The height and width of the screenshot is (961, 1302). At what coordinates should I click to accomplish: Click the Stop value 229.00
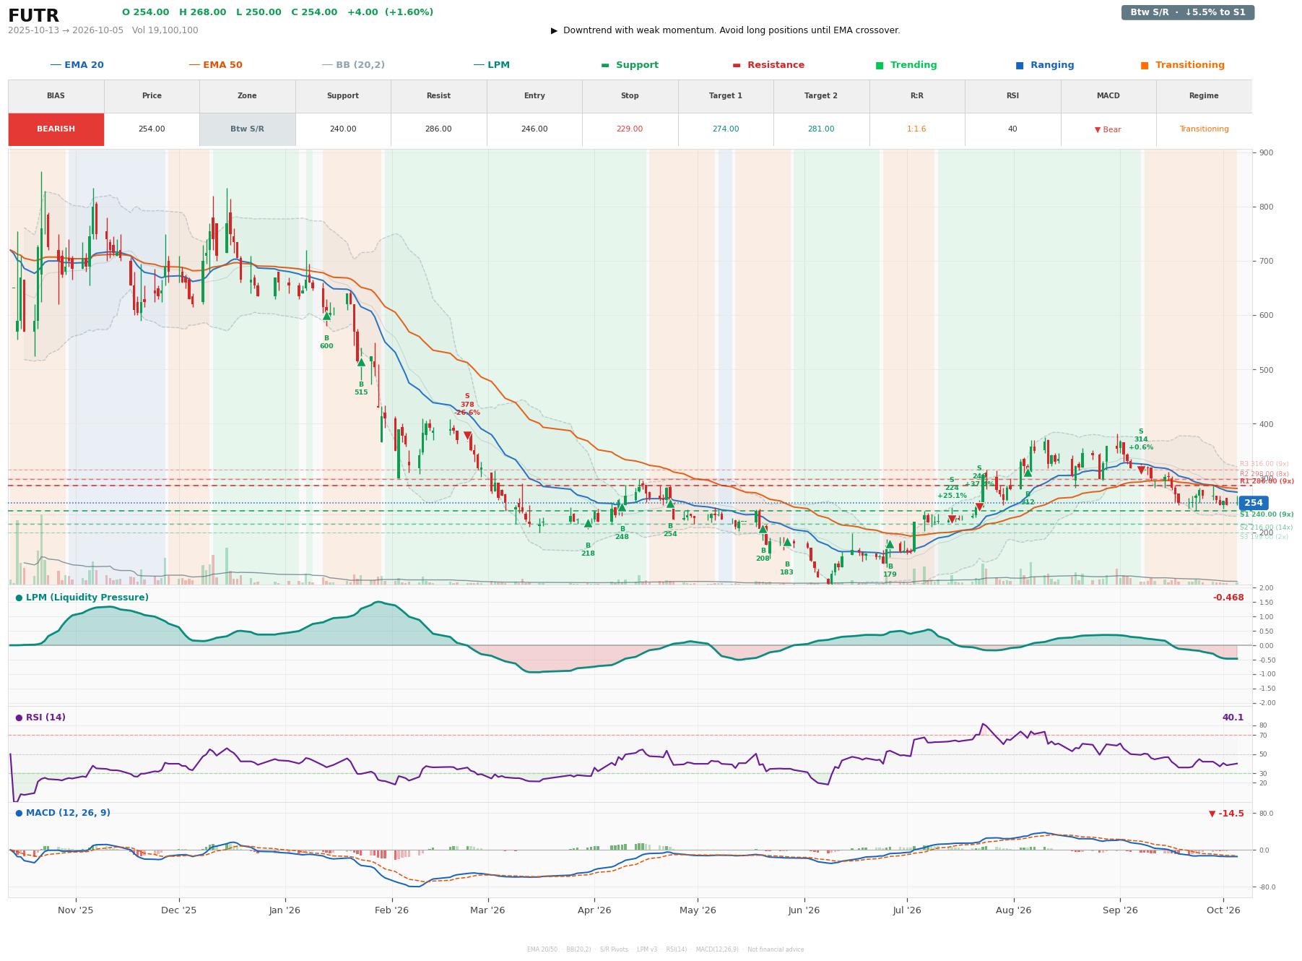(x=630, y=129)
